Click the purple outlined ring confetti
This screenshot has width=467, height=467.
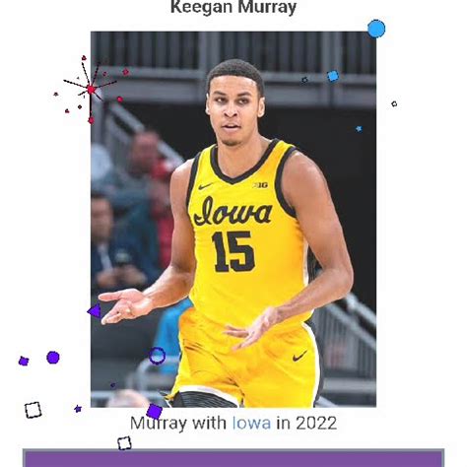[x=157, y=356]
